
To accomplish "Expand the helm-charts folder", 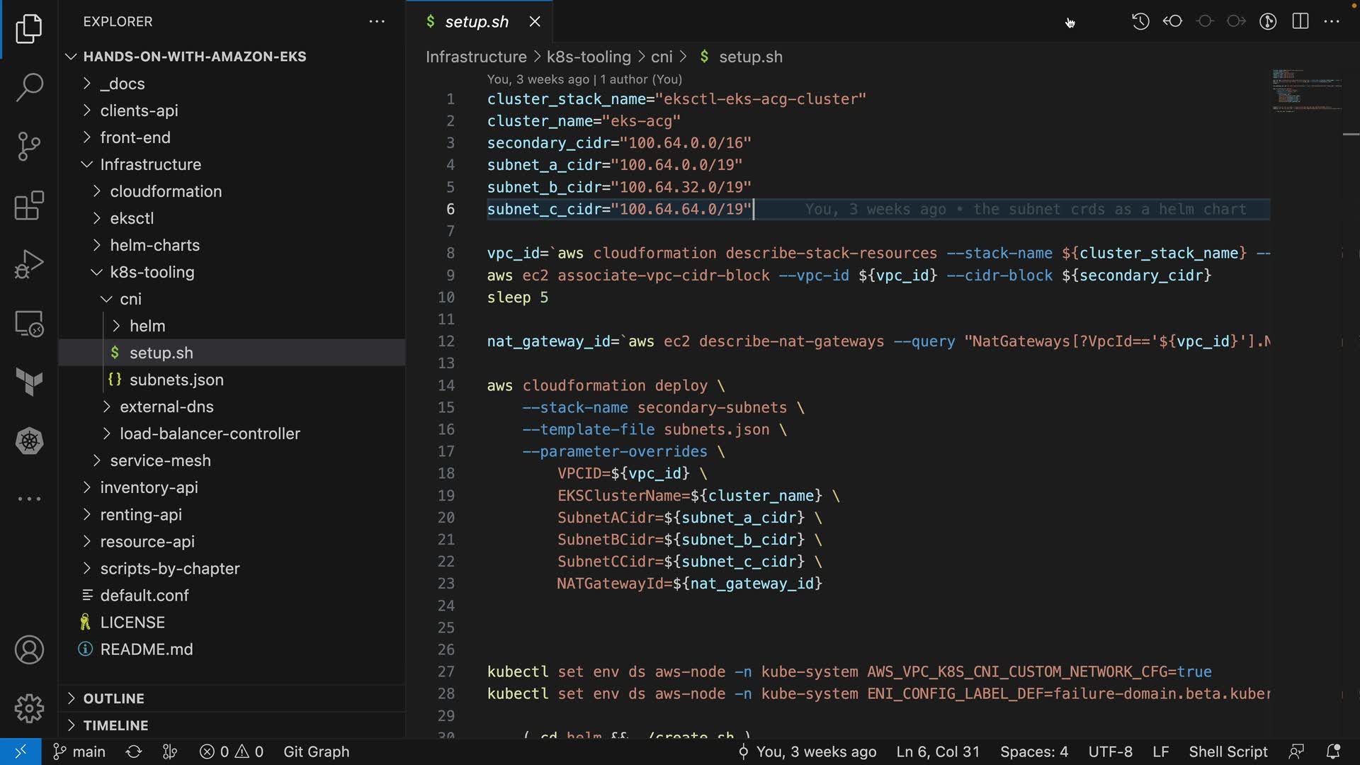I will pyautogui.click(x=154, y=245).
